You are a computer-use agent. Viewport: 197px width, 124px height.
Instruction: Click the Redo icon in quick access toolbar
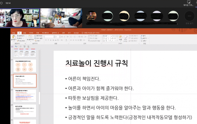(20, 46)
